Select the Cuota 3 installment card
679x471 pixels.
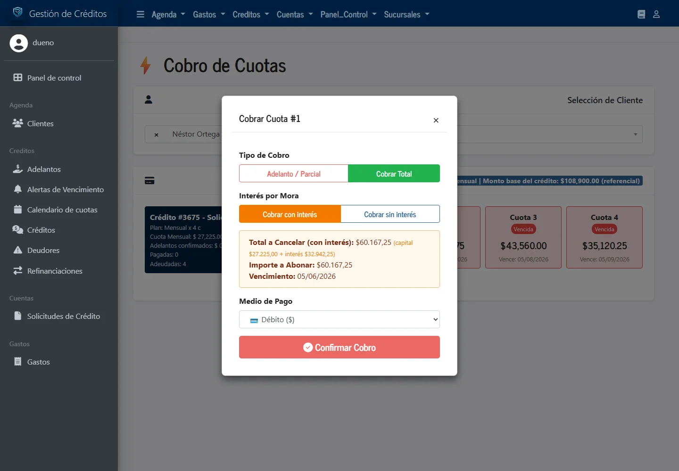click(523, 237)
